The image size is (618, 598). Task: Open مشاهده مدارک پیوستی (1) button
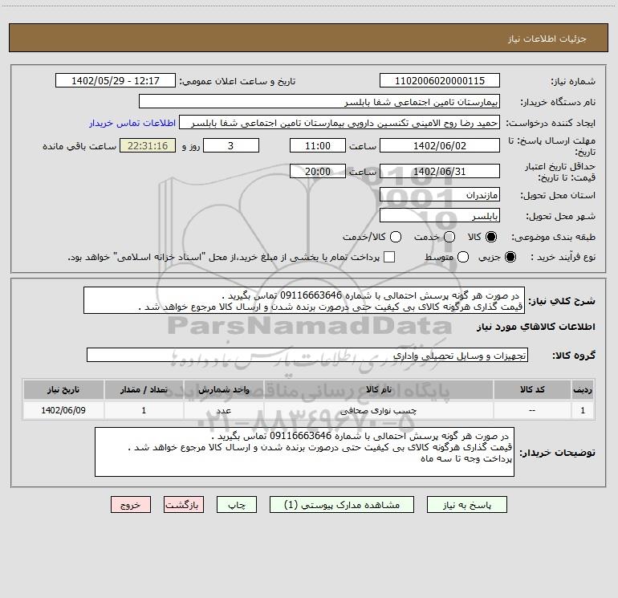pos(342,505)
